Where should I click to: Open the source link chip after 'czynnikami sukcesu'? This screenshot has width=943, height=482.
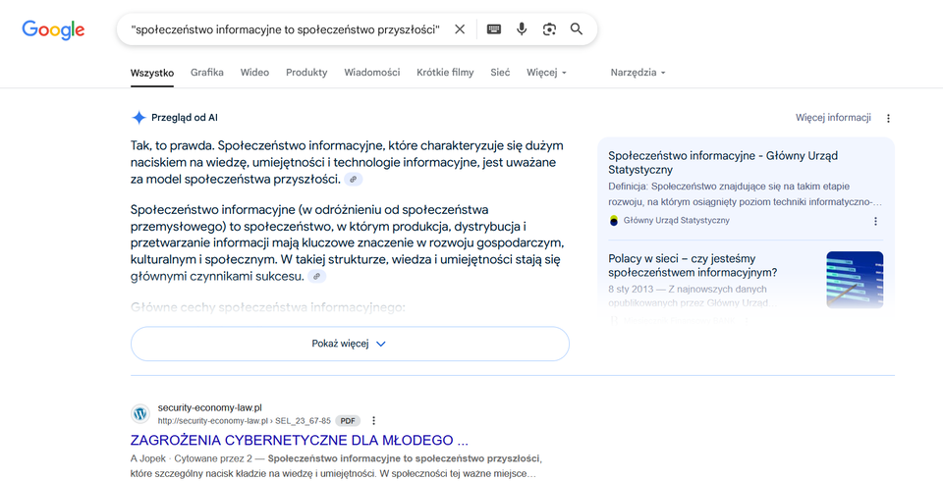[x=317, y=277]
